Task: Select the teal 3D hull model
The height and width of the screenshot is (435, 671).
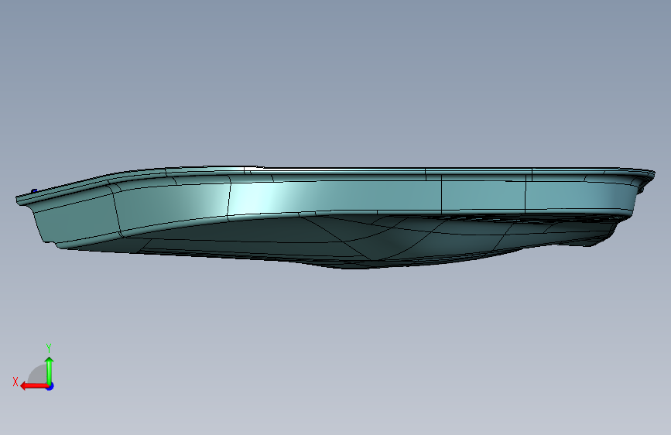Action: [x=336, y=217]
